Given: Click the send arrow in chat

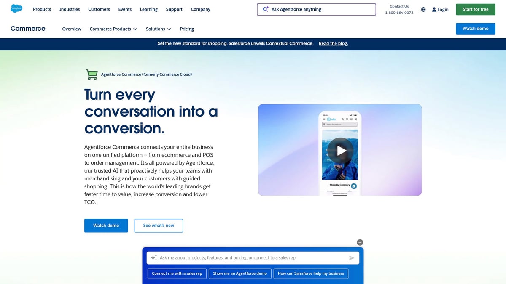Looking at the screenshot, I should click(x=352, y=258).
